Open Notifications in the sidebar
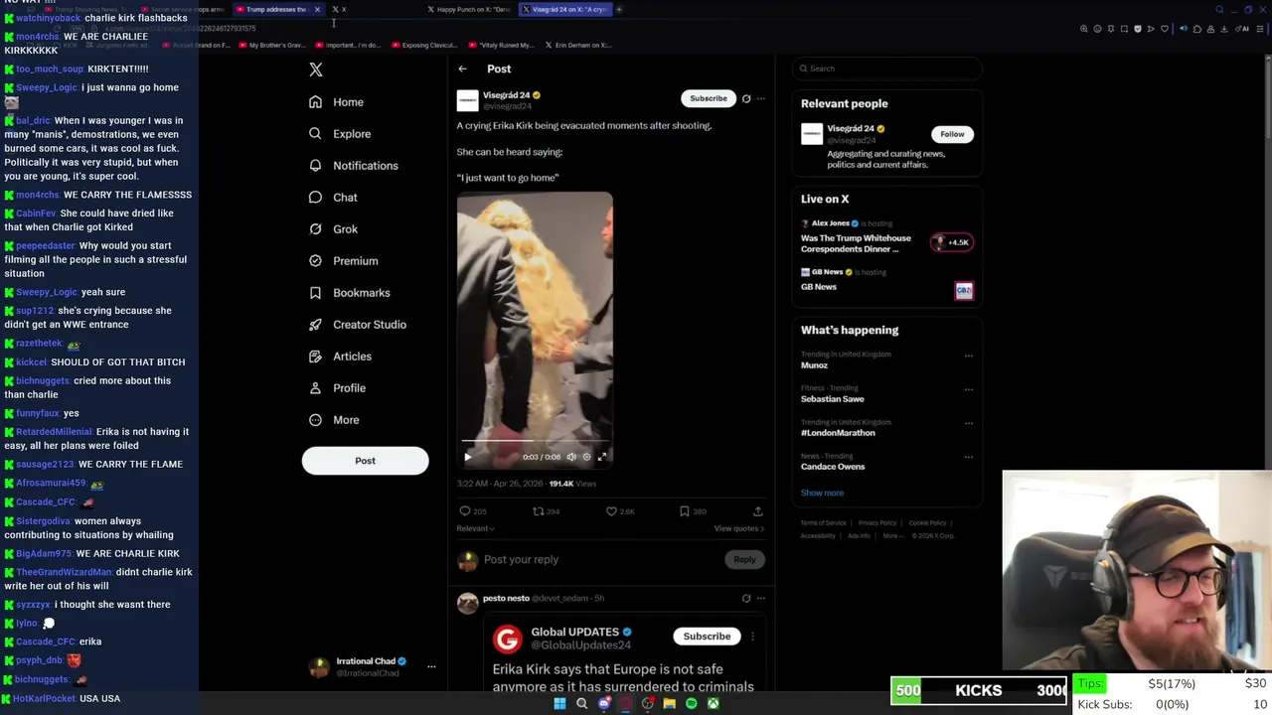The height and width of the screenshot is (715, 1272). tap(353, 166)
